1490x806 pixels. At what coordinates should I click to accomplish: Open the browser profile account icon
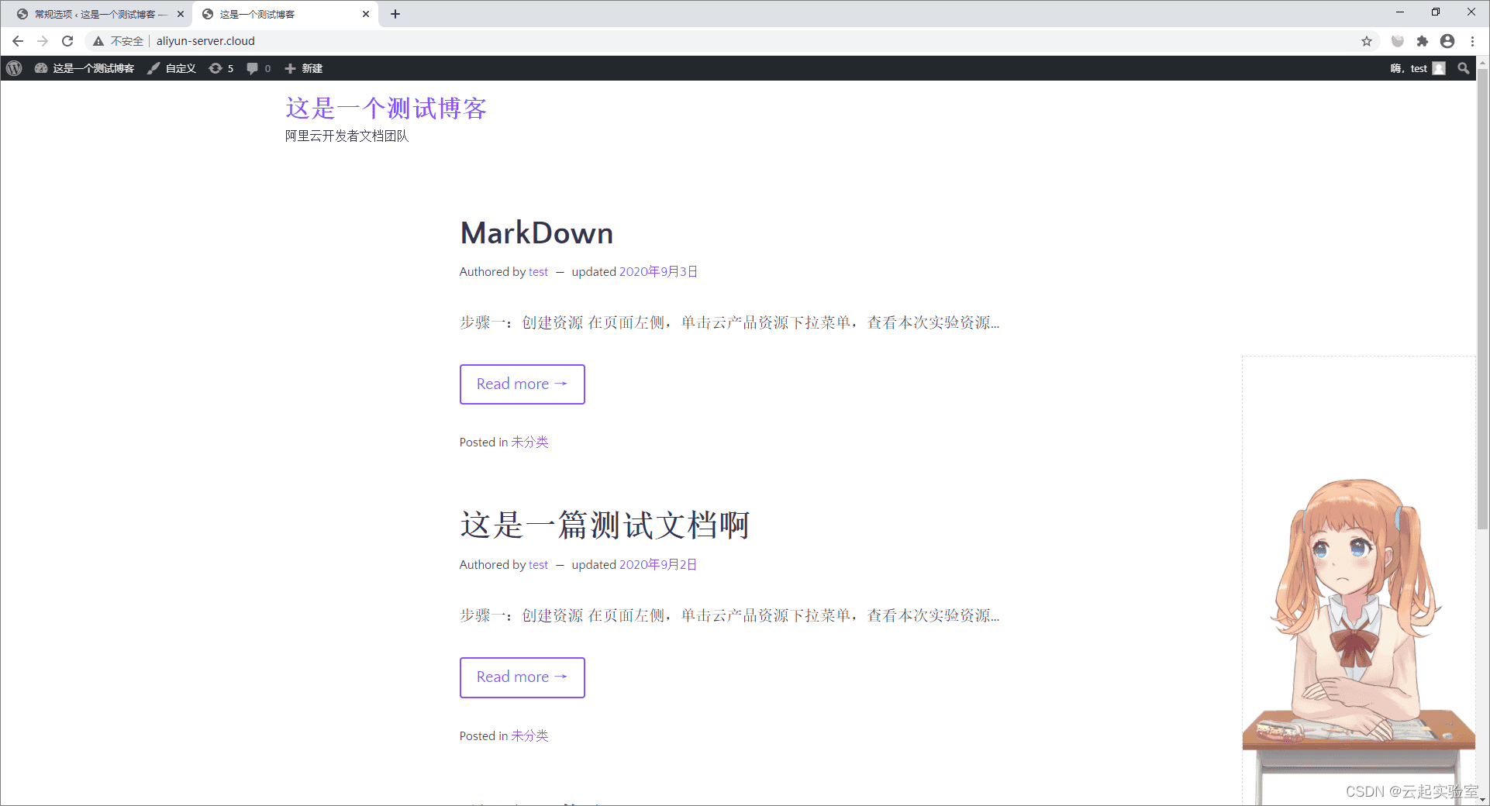tap(1447, 41)
